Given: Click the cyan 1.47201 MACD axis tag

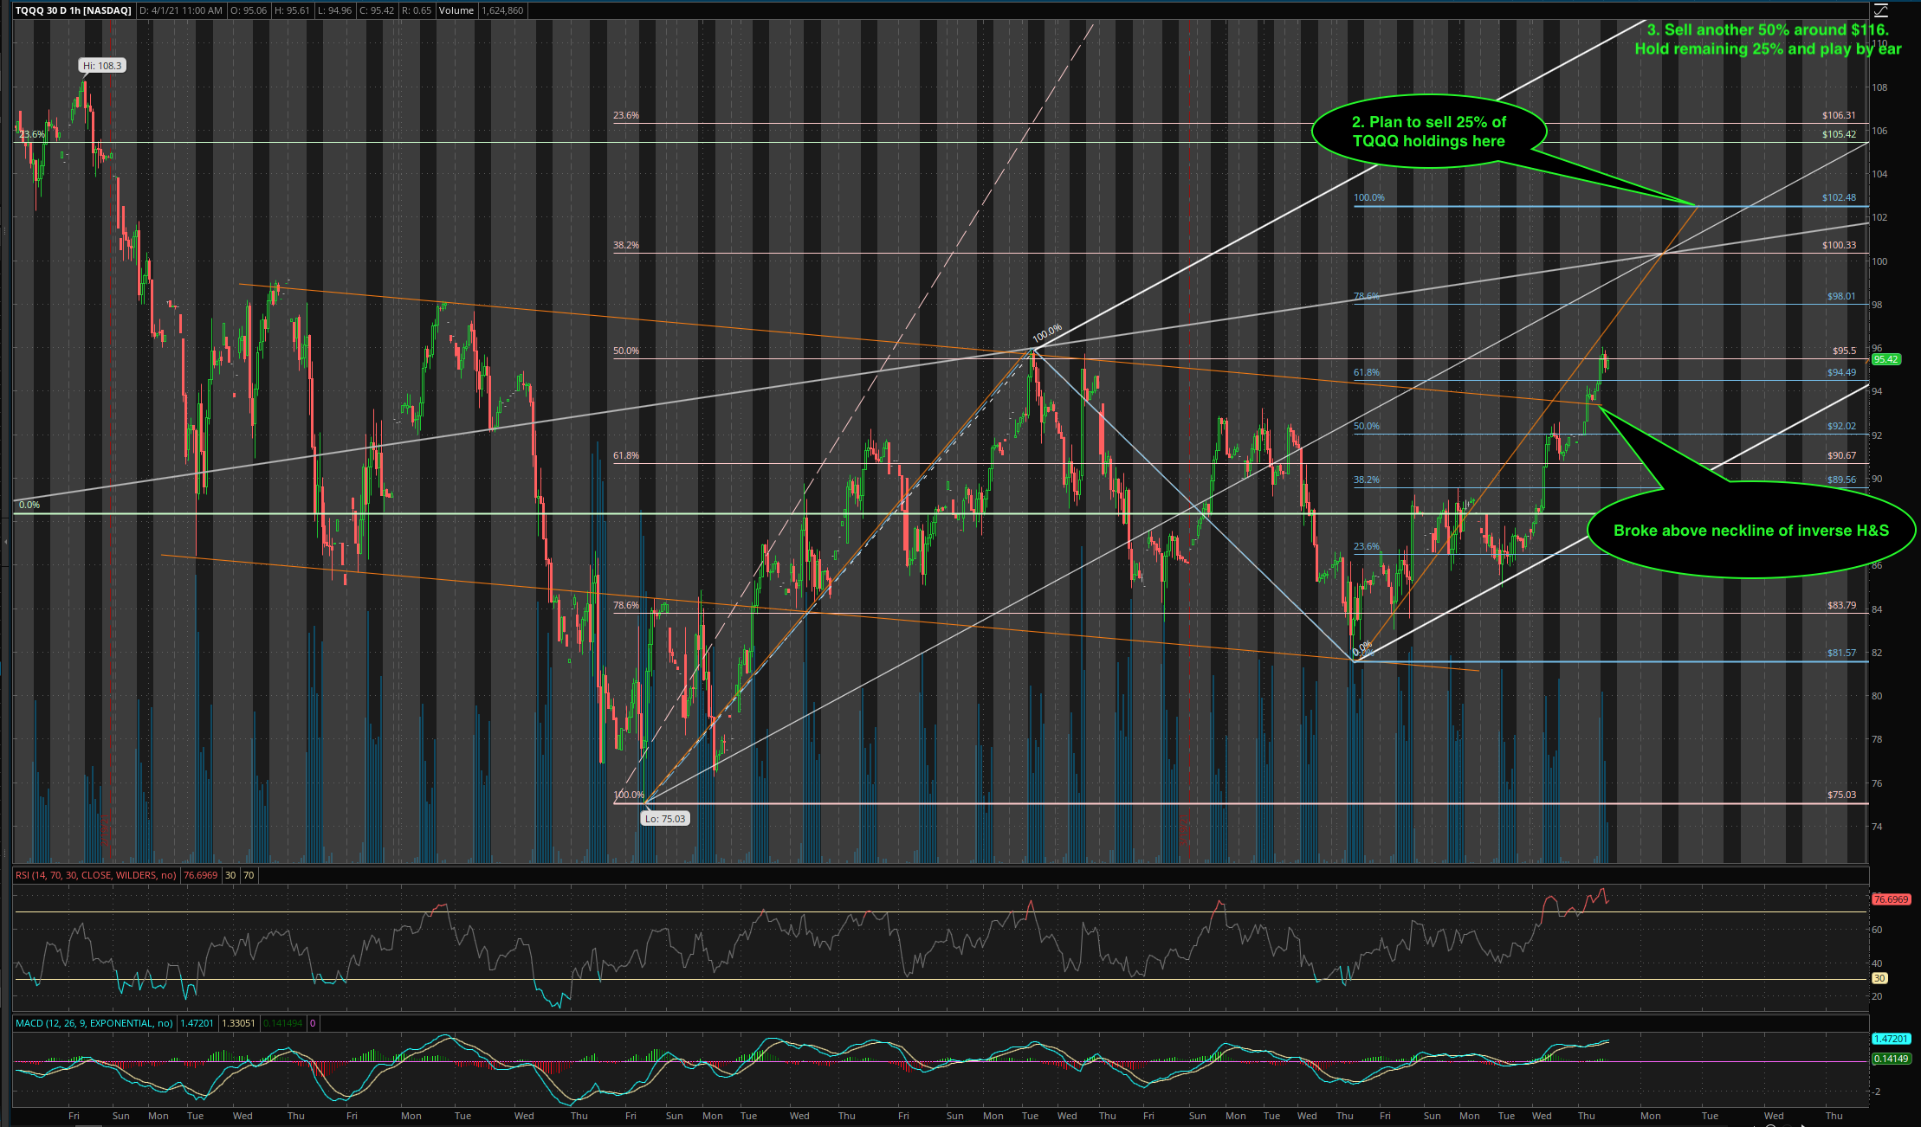Looking at the screenshot, I should click(x=1891, y=1039).
